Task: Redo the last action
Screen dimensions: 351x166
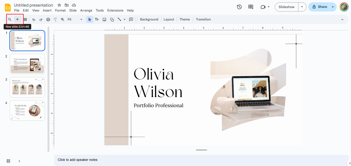Action: [41, 19]
